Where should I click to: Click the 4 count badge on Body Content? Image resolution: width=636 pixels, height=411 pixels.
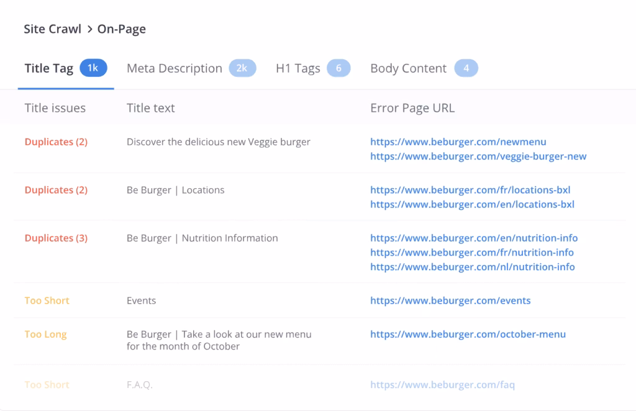466,68
